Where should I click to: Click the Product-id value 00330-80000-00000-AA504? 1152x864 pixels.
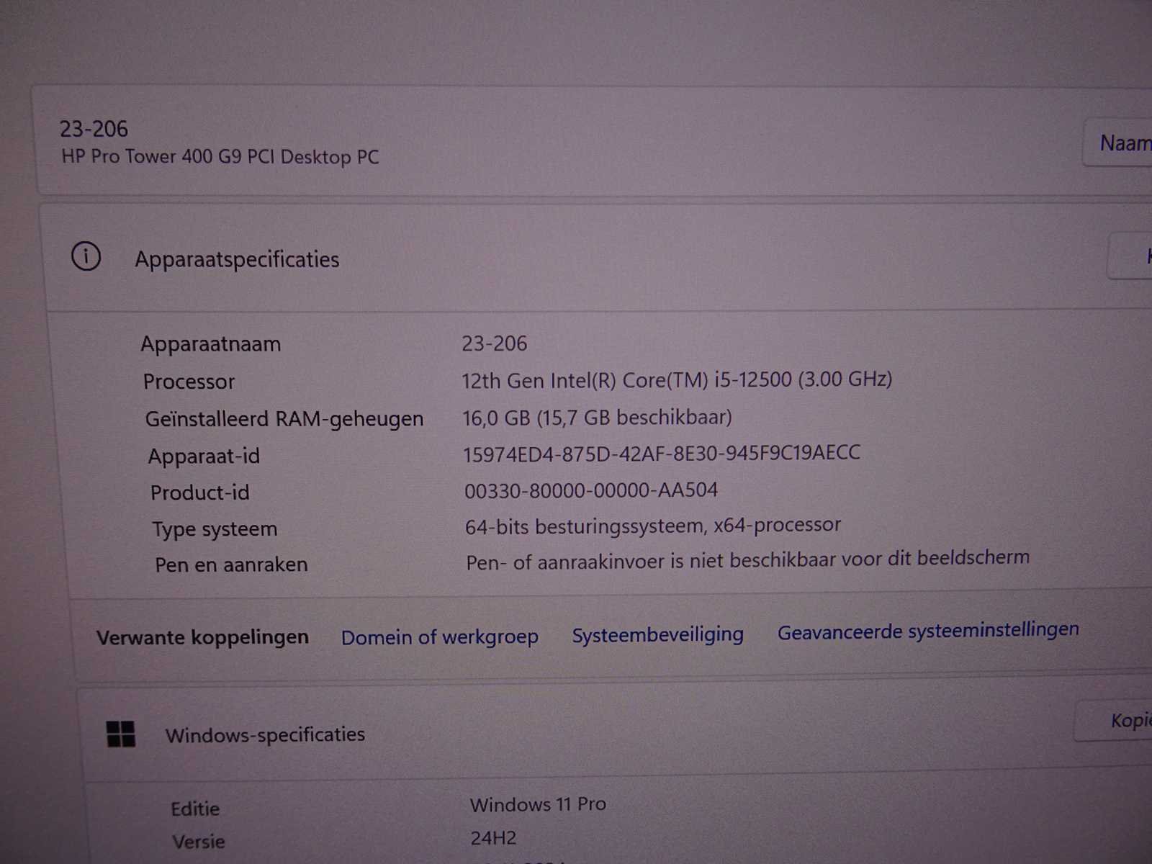[x=590, y=490]
